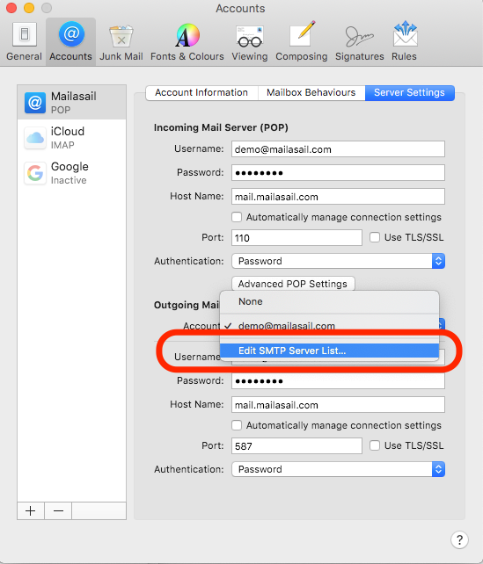The image size is (483, 564).
Task: Click incoming Password field
Action: 338,173
